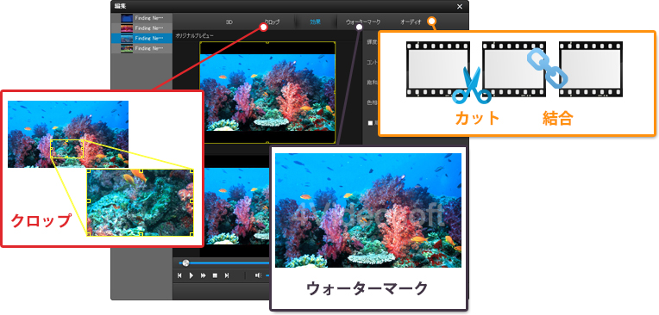659x315 pixels.
Task: Skip to next frame button
Action: (x=227, y=275)
